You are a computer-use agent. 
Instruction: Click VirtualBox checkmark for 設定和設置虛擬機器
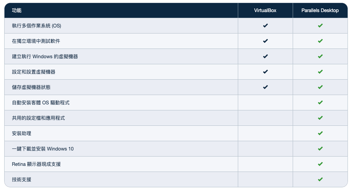[x=265, y=72]
